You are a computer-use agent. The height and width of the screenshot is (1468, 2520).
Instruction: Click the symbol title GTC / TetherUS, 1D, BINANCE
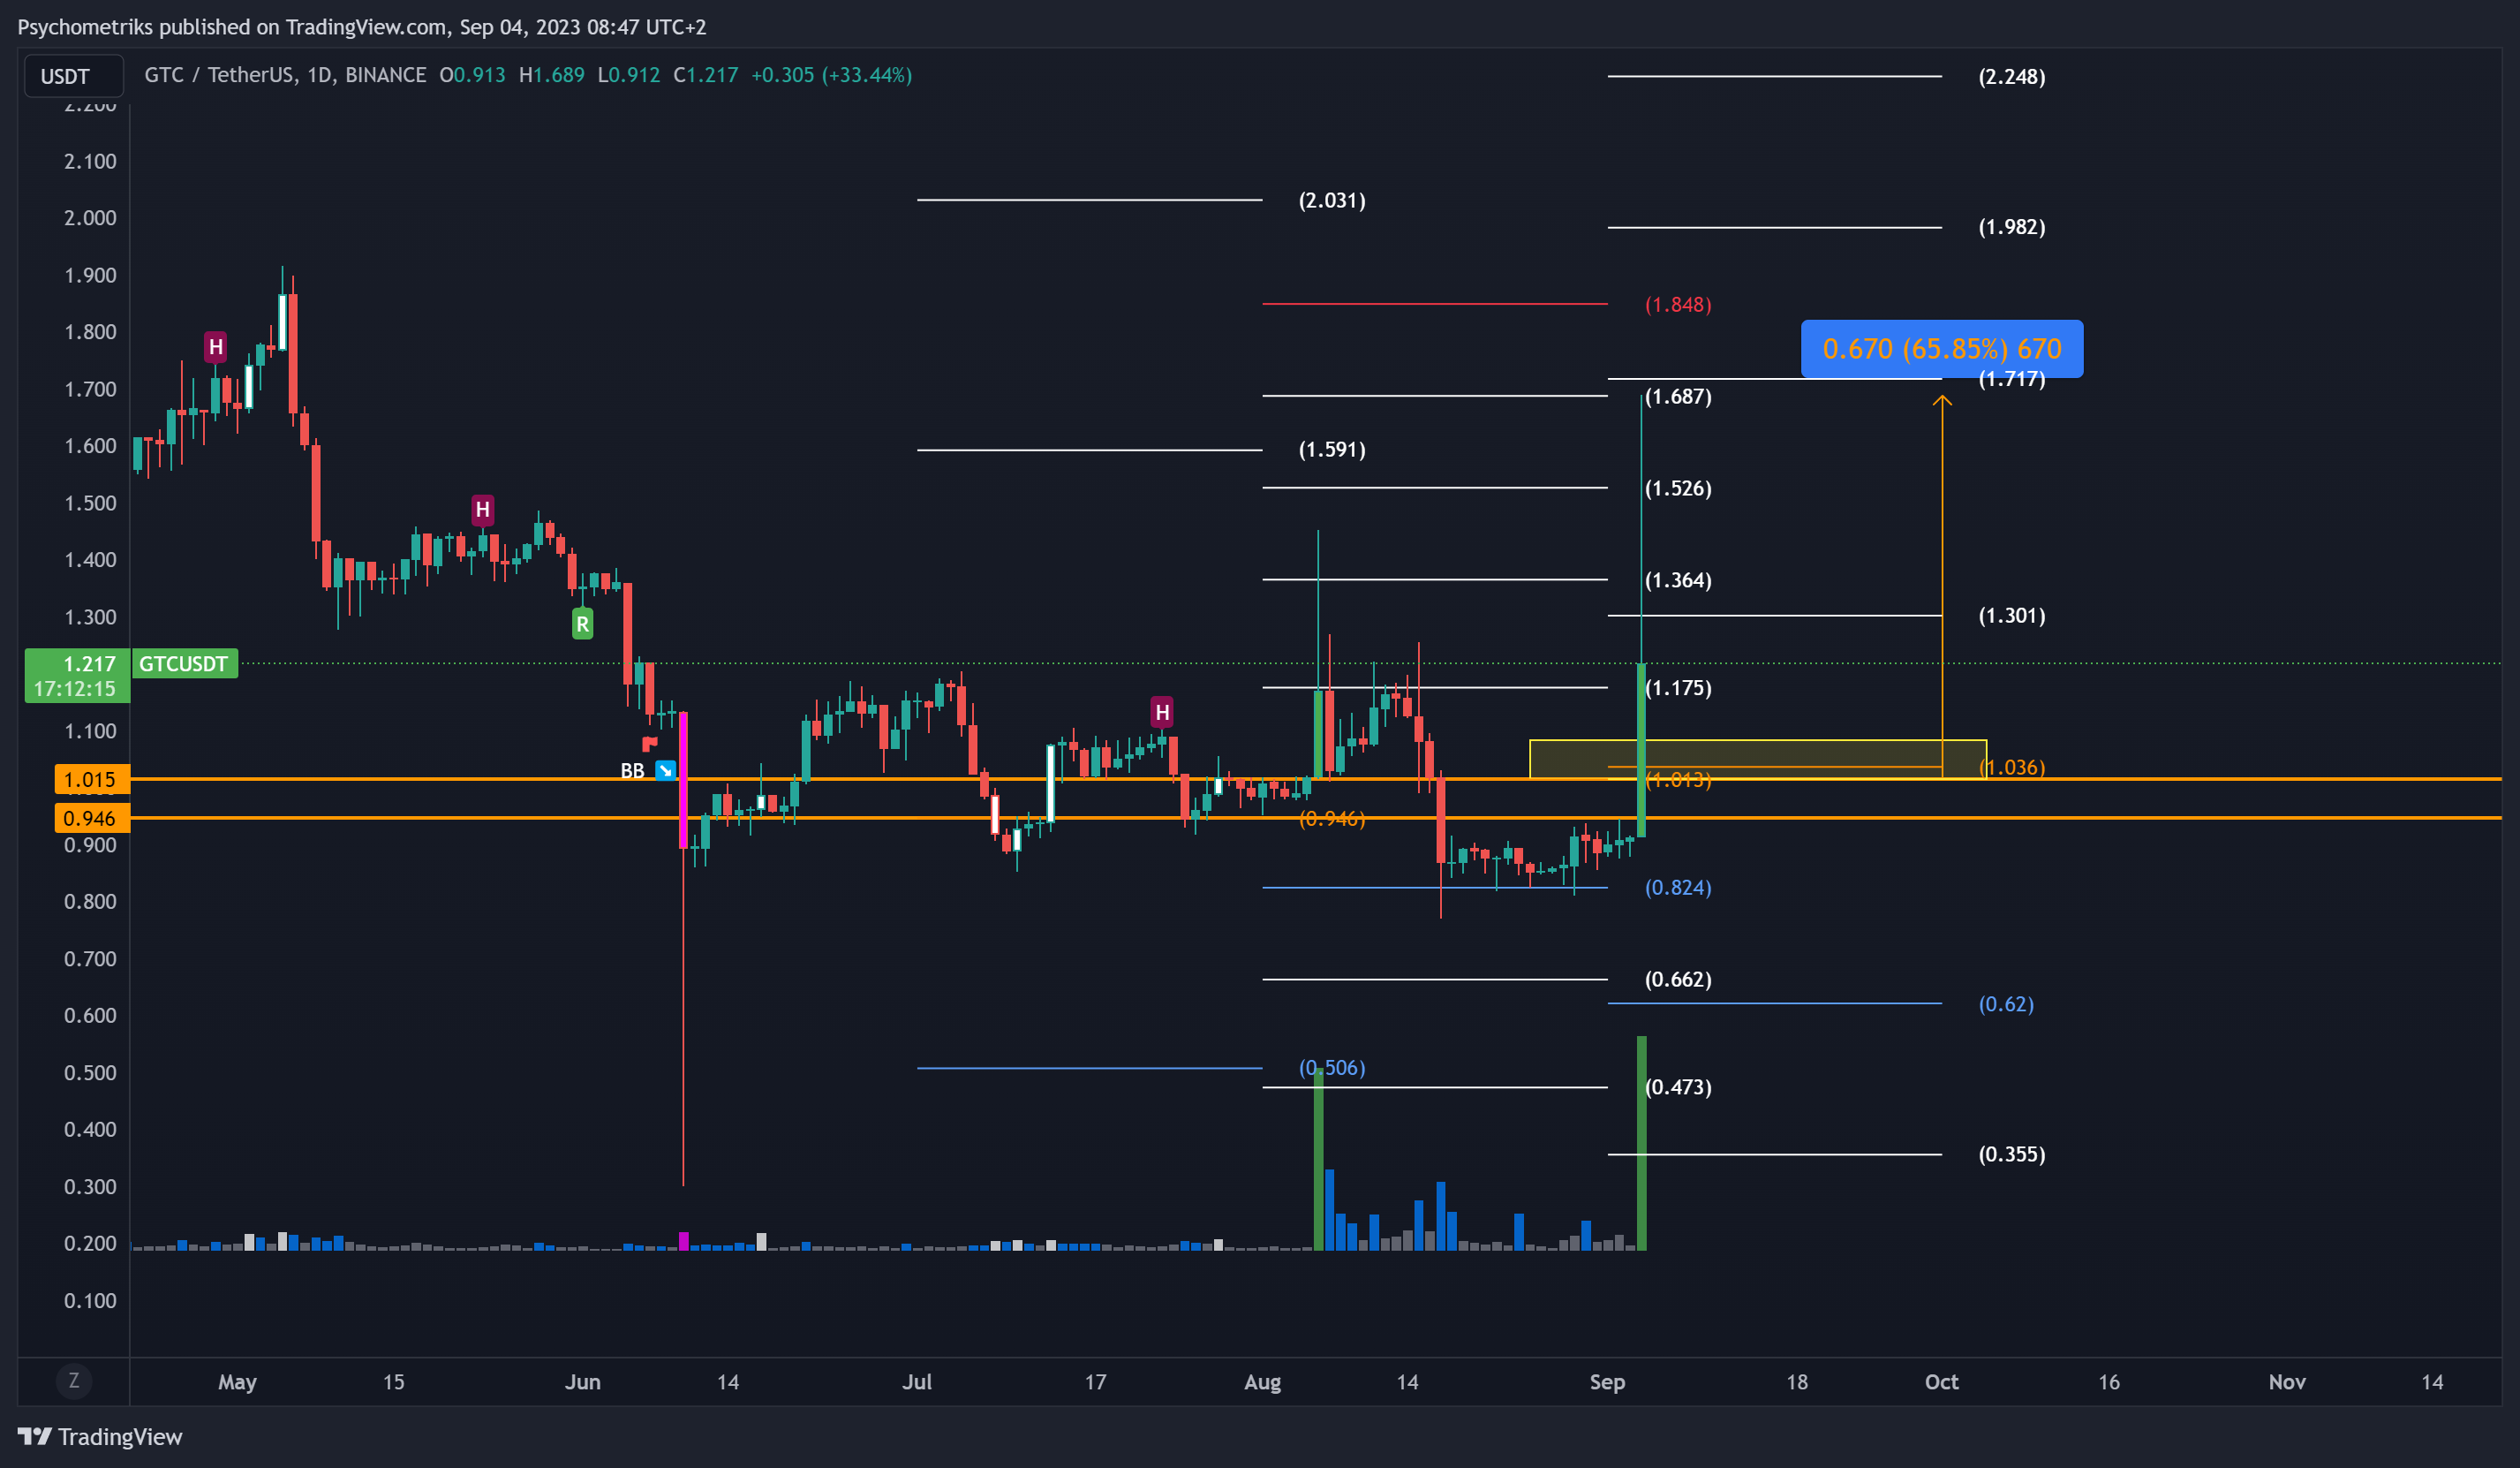click(x=285, y=75)
